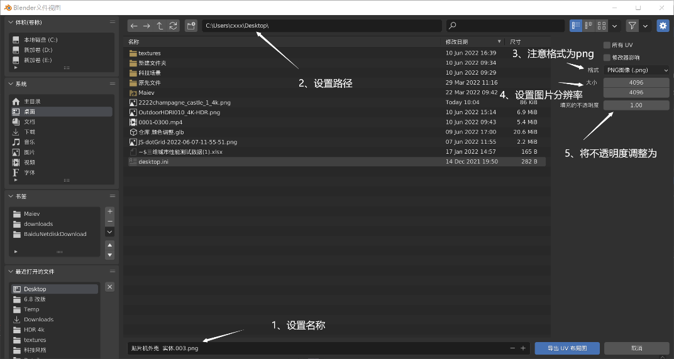This screenshot has width=674, height=359.
Task: Select 2222champagne_castle_1_4k.png file
Action: point(337,102)
